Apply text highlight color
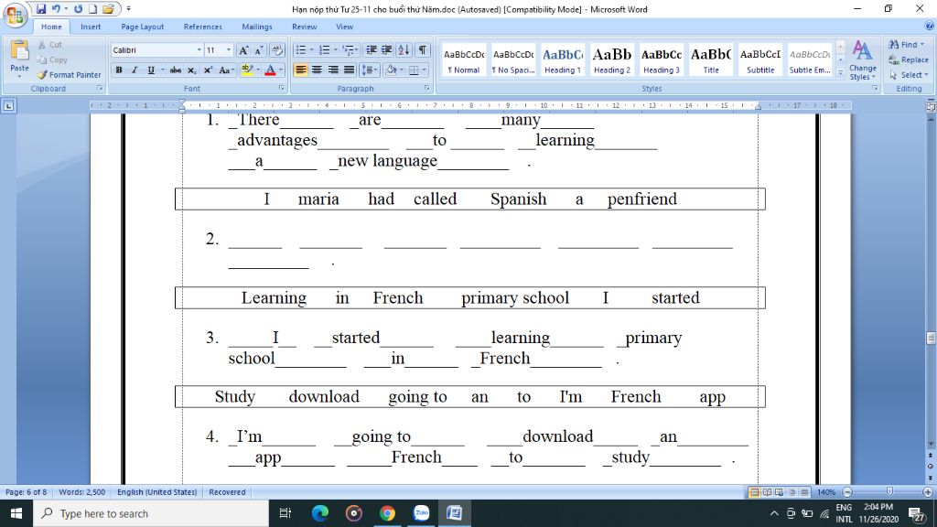 click(247, 70)
